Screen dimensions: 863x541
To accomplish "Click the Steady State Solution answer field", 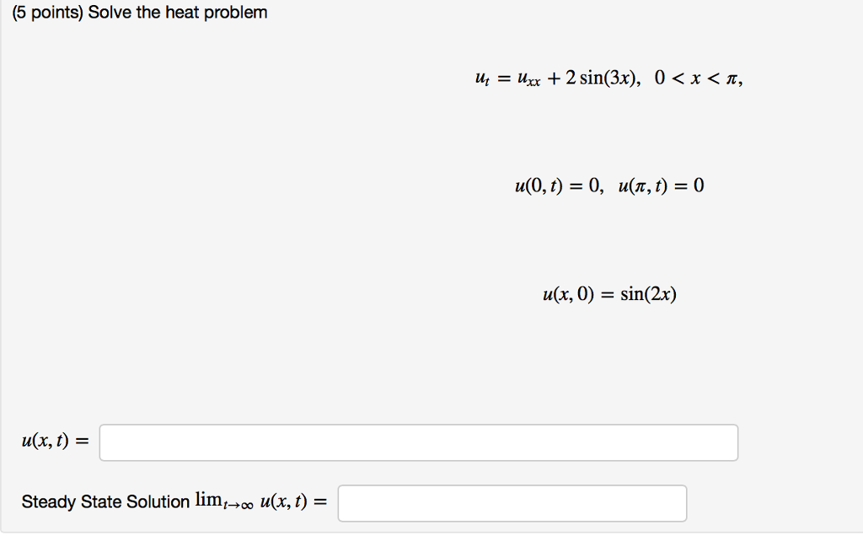I will [510, 502].
